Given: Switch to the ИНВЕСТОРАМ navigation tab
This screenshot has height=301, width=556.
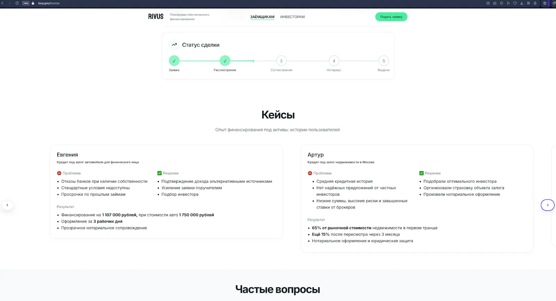Looking at the screenshot, I should tap(292, 17).
